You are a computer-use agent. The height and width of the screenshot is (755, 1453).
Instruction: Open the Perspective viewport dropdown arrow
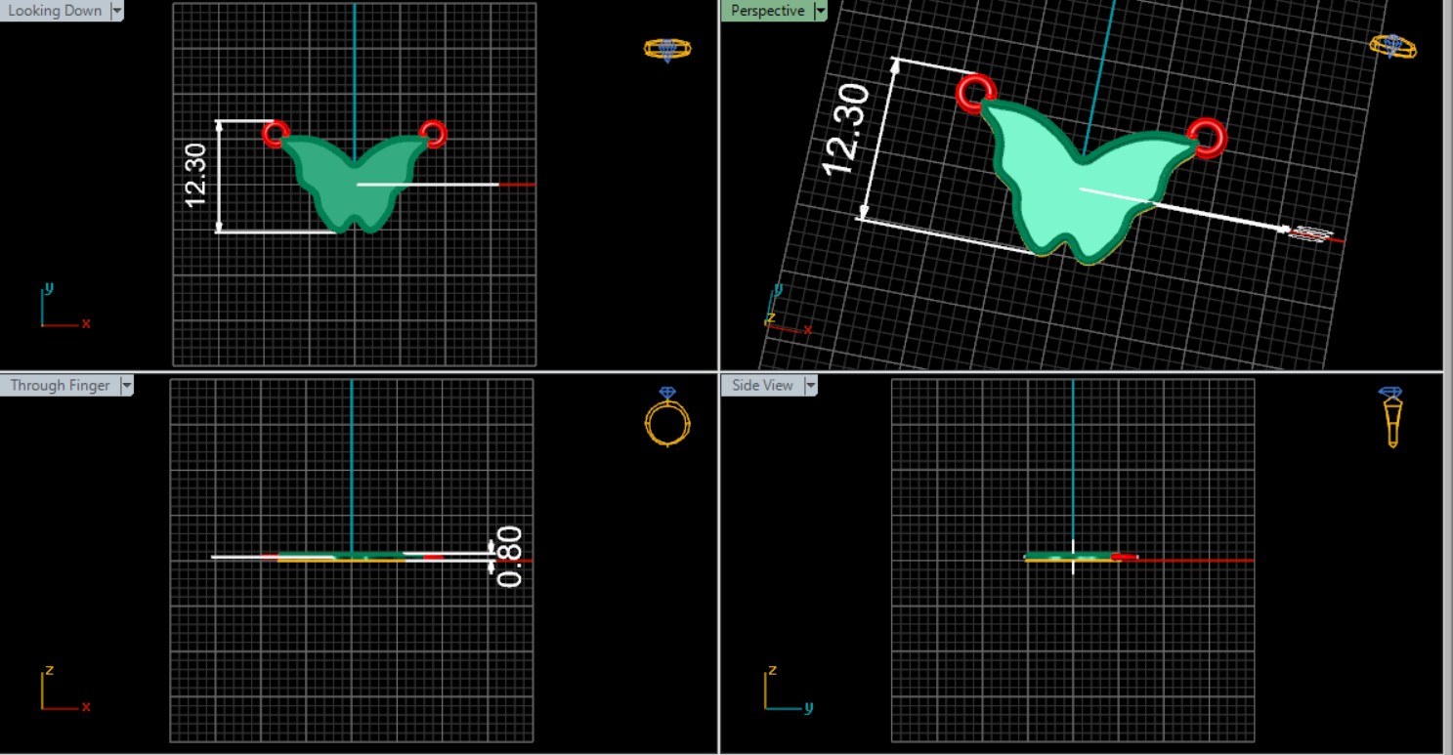click(820, 11)
